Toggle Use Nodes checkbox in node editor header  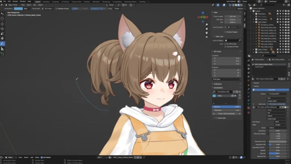(x=42, y=157)
